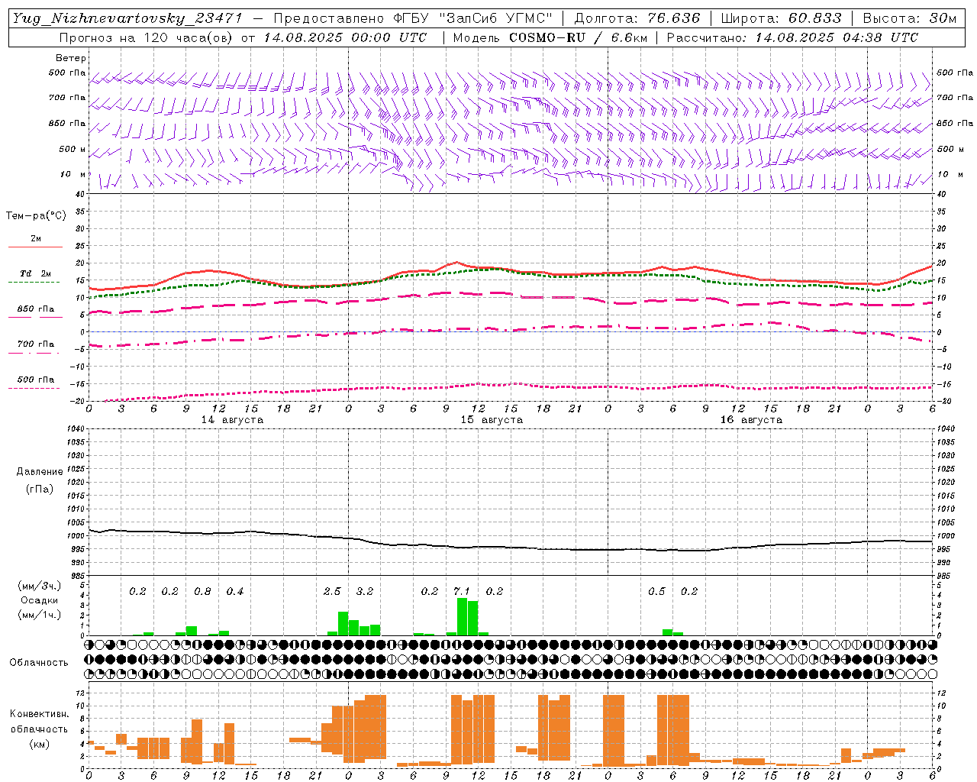The height and width of the screenshot is (782, 977).
Task: Click the 7.1 precipitation total
Action: tap(462, 592)
